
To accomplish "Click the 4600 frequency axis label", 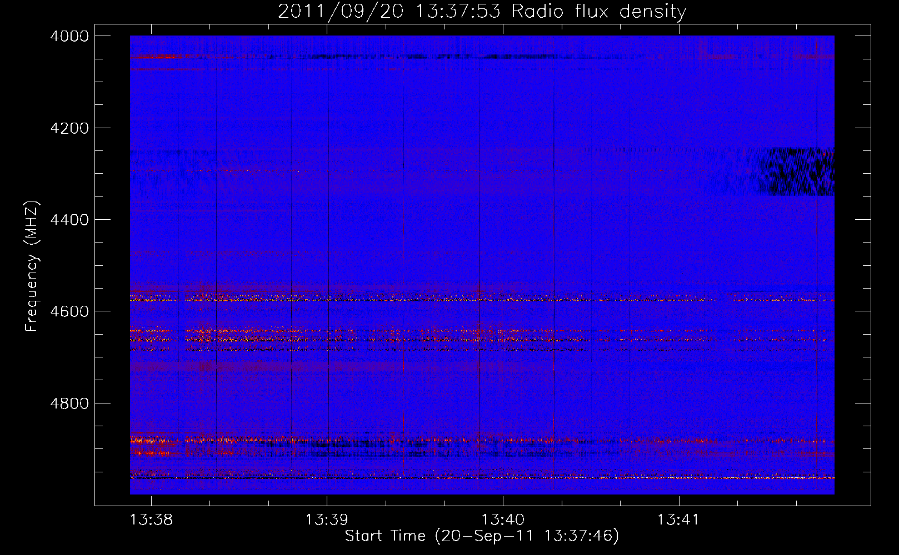I will 69,311.
